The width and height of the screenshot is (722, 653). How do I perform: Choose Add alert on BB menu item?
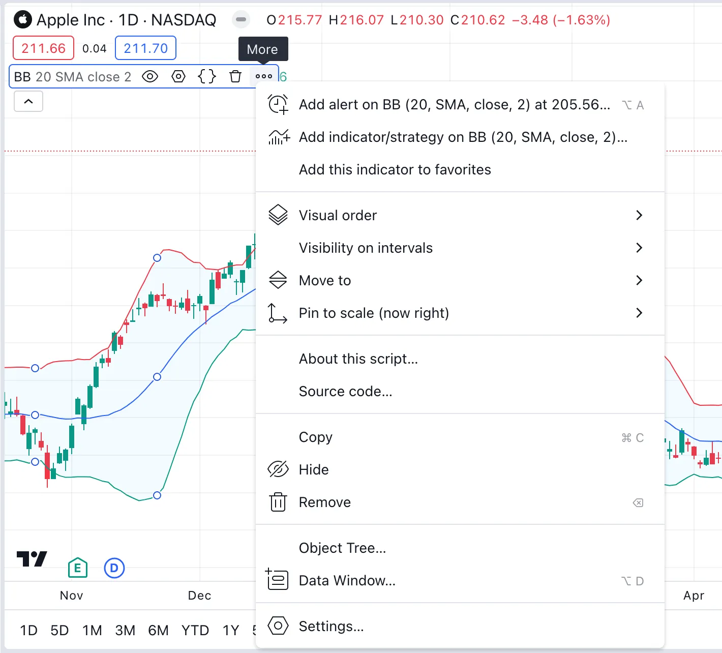click(x=454, y=105)
